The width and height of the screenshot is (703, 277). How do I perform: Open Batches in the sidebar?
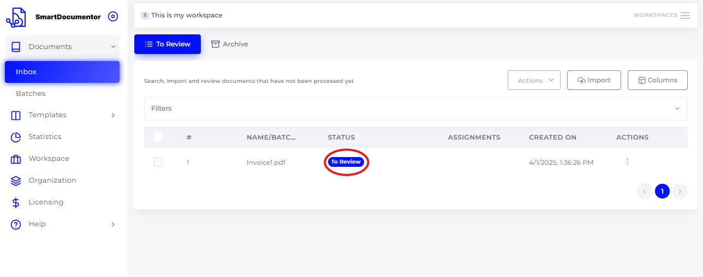click(x=31, y=94)
